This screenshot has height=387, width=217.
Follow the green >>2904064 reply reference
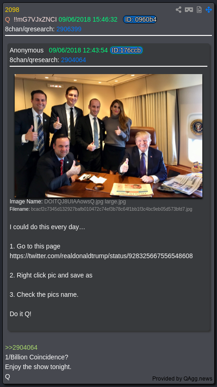tap(21, 347)
